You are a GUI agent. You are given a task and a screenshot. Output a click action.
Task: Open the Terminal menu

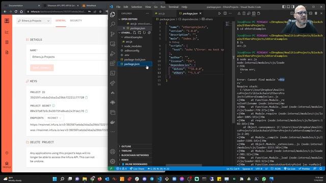(x=173, y=7)
